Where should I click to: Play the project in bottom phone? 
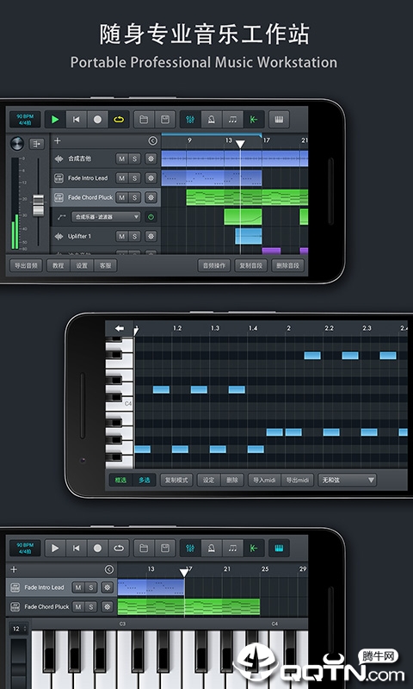pos(55,548)
